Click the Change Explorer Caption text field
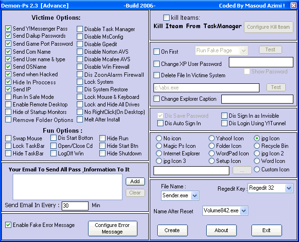The height and width of the screenshot is (242, 299). (x=257, y=99)
